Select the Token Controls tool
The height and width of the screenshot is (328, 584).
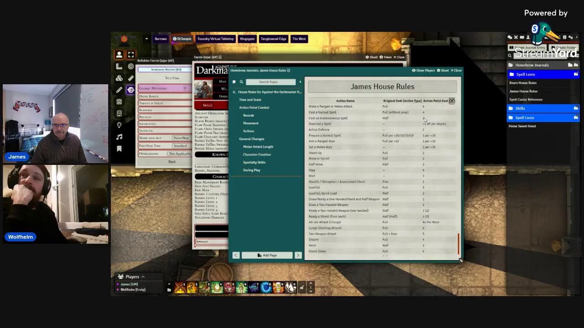coord(119,55)
